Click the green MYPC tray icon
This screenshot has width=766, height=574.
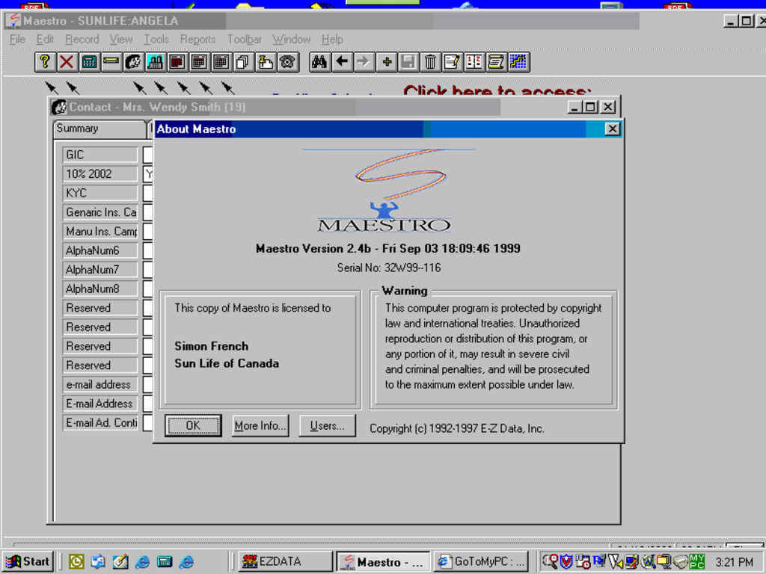(697, 561)
